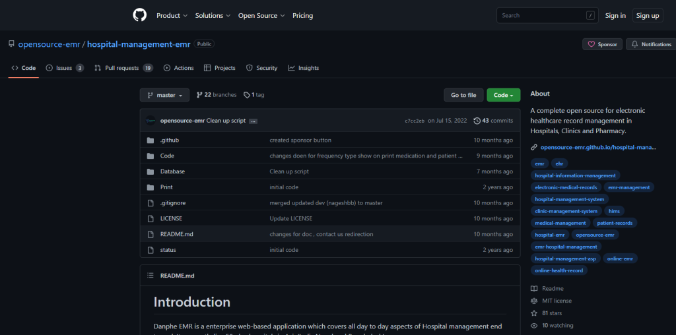The width and height of the screenshot is (676, 335).
Task: Open the hospital-management-emr repository link
Action: click(x=139, y=44)
